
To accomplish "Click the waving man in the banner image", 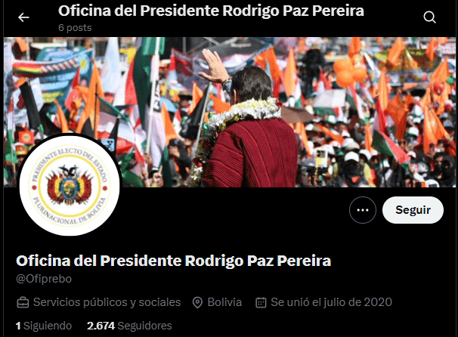I will click(x=247, y=122).
